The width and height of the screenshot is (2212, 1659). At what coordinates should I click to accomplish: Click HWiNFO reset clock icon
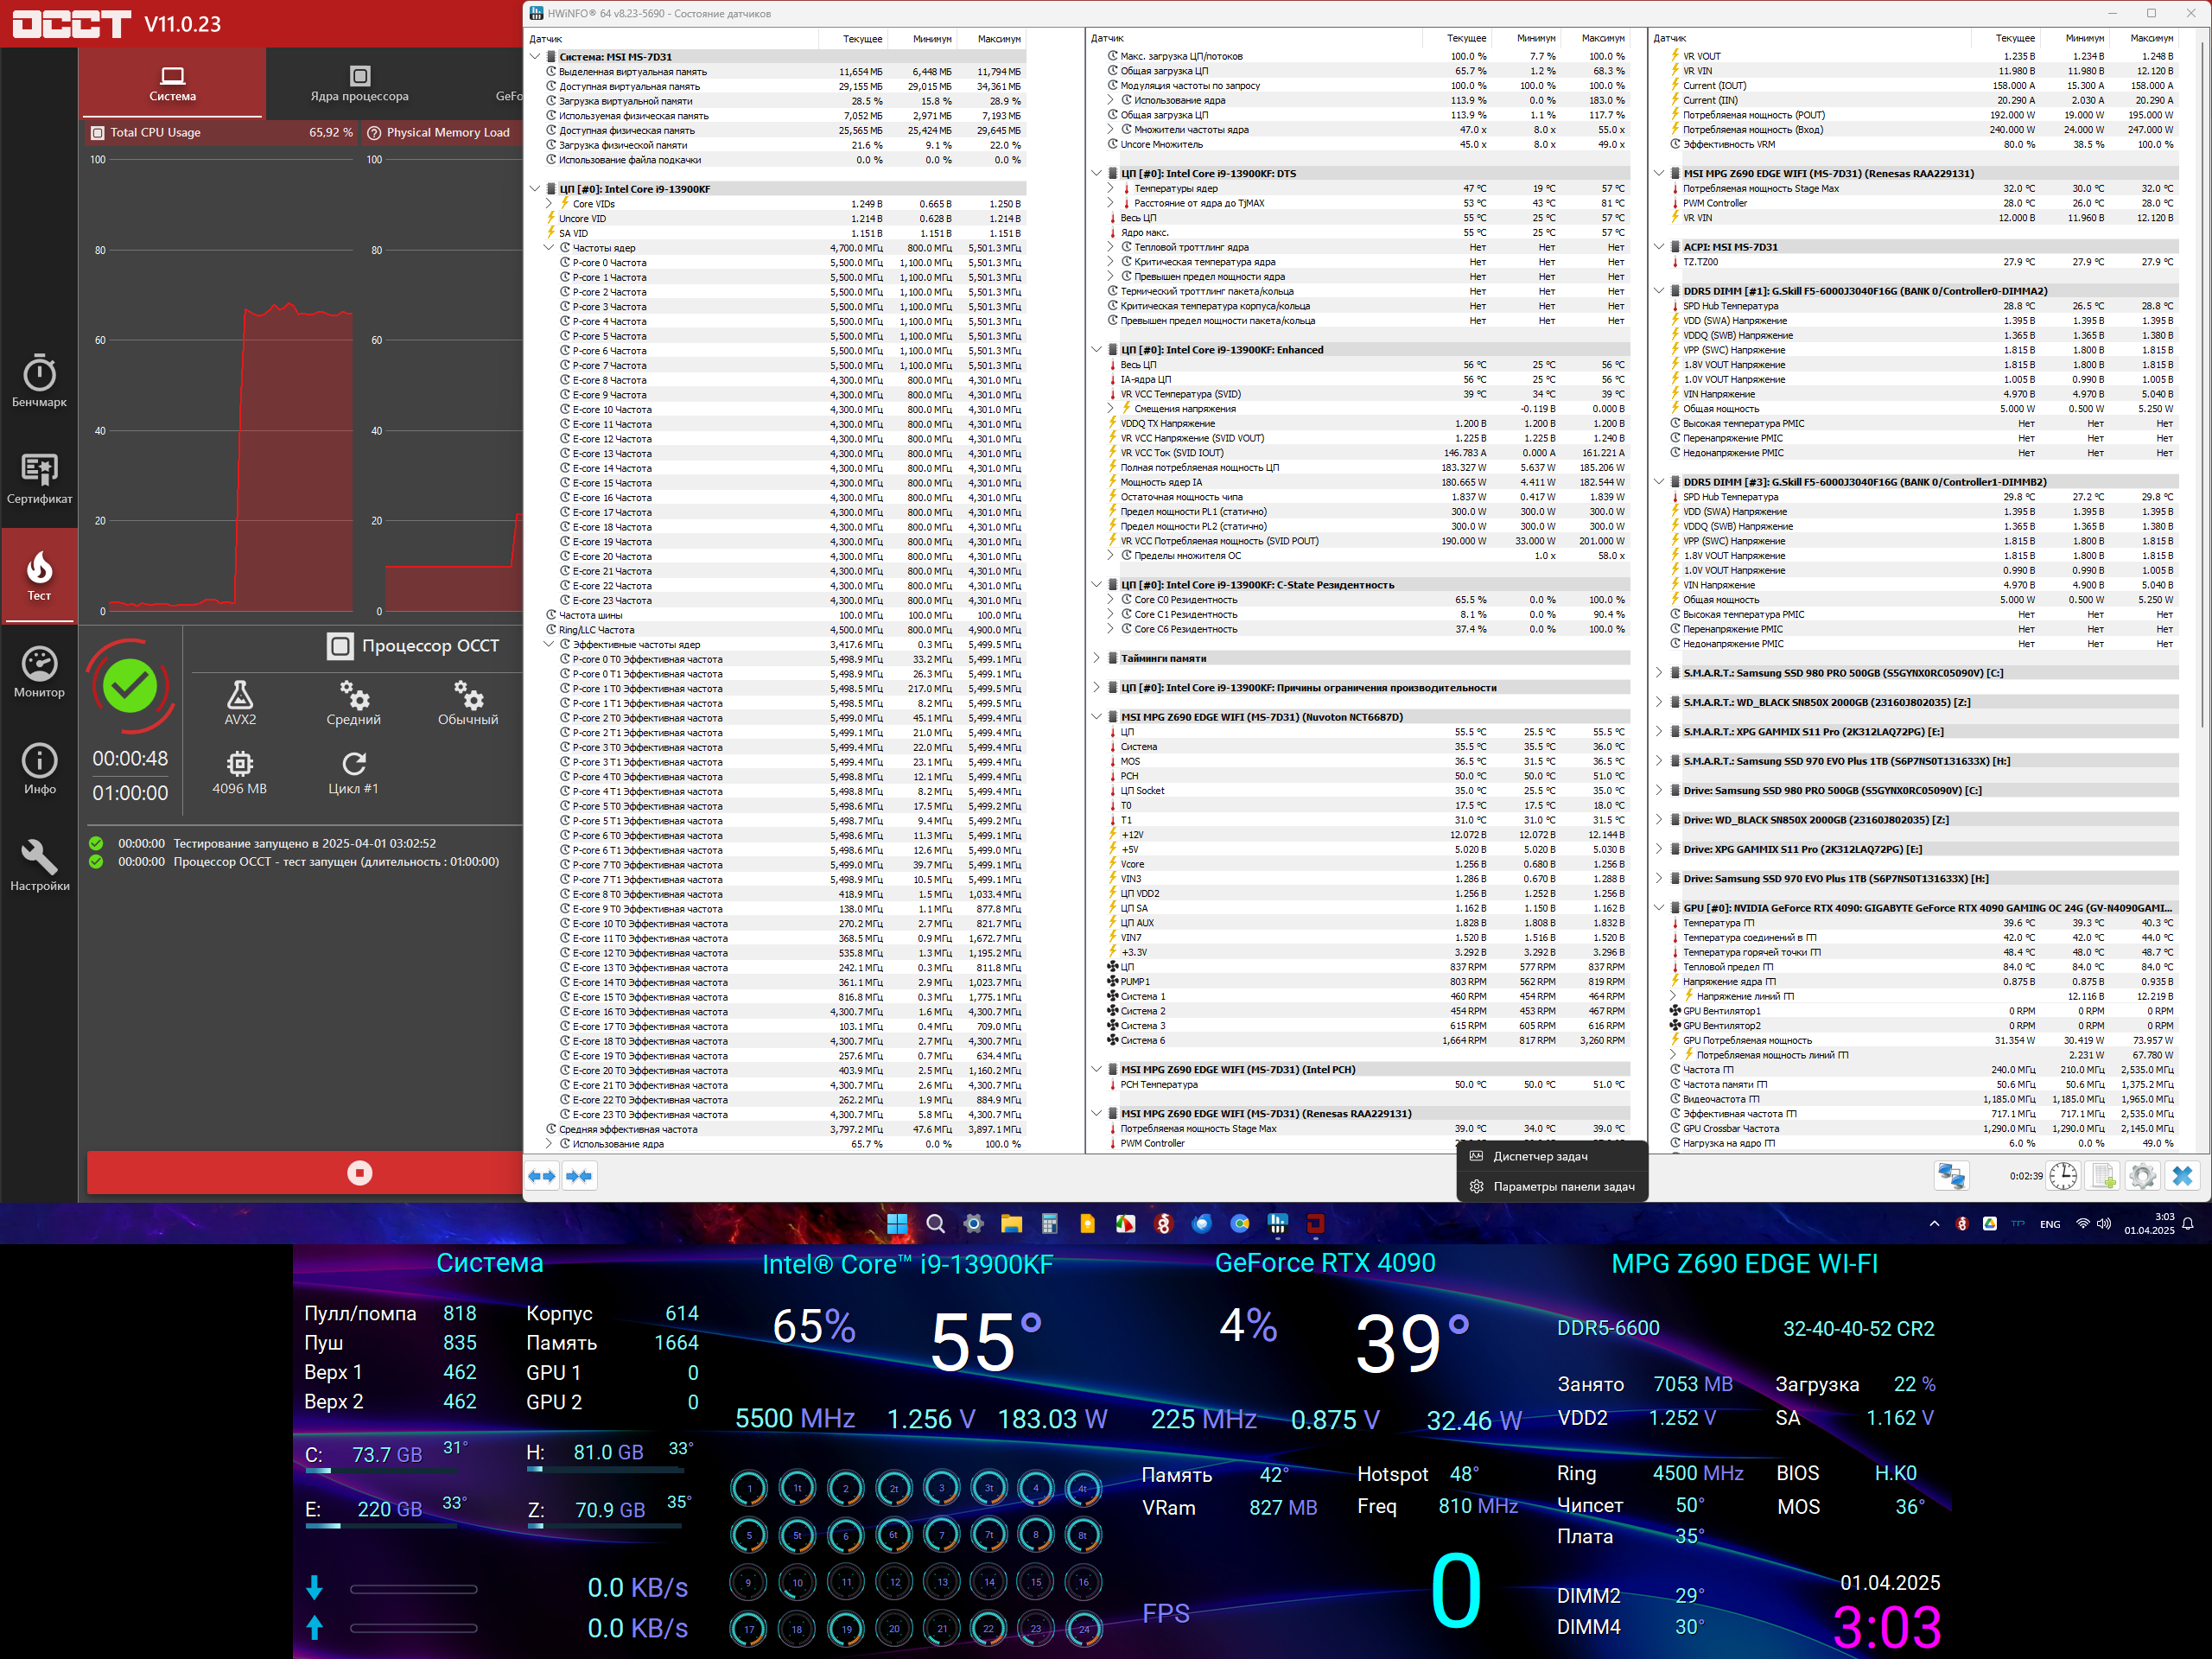pos(2063,1176)
